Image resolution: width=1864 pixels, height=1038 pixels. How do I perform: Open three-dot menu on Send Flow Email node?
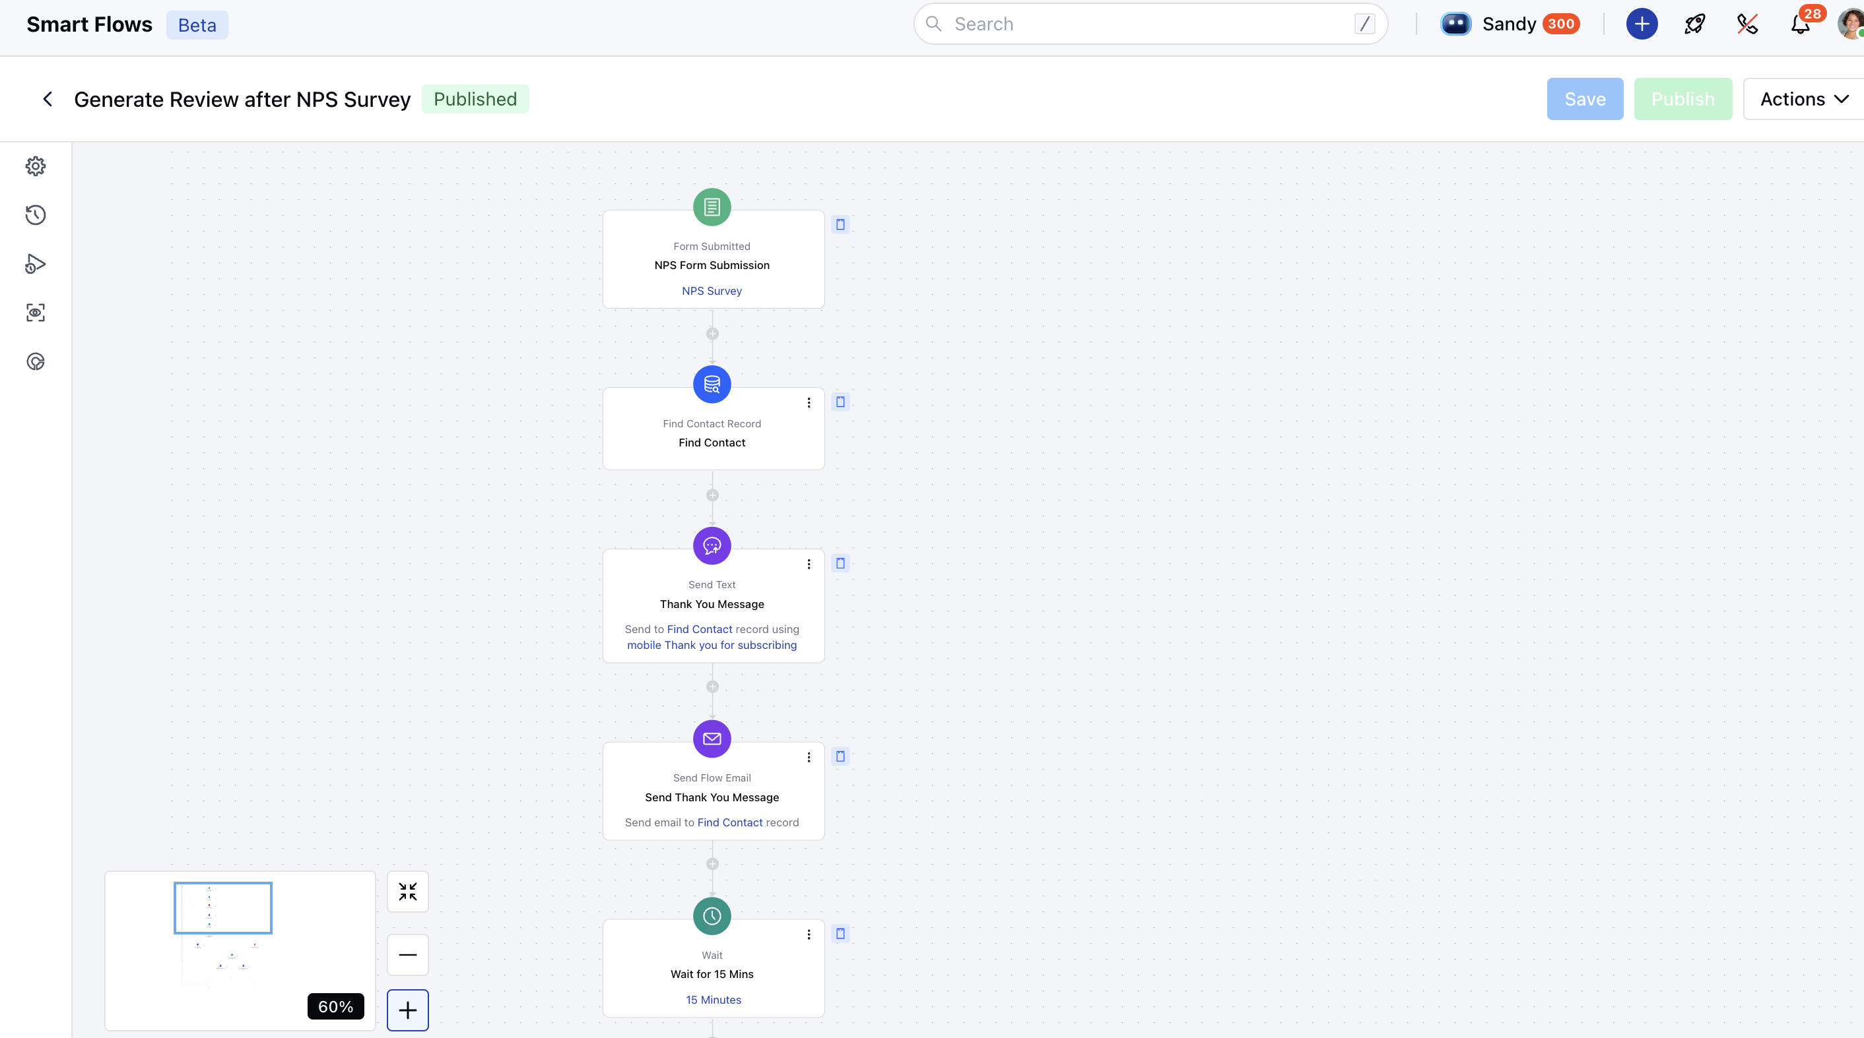[809, 757]
